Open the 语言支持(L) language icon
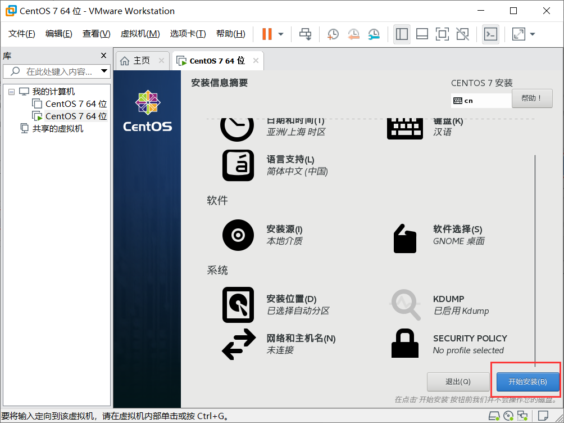Image resolution: width=564 pixels, height=423 pixels. [x=238, y=165]
